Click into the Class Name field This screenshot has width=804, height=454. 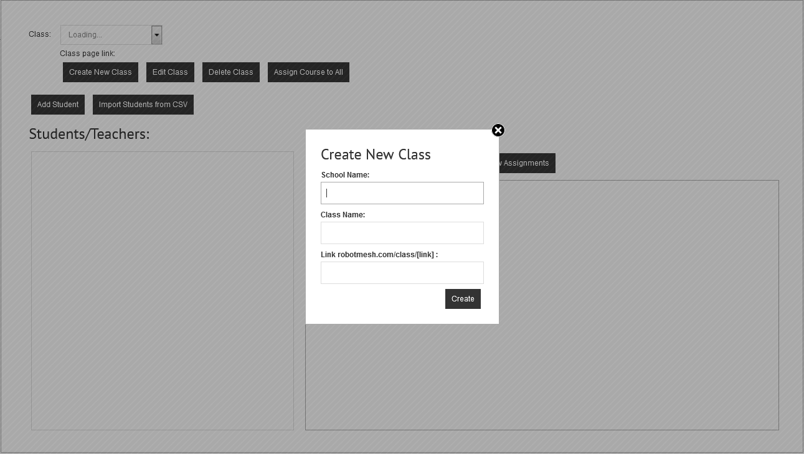click(x=402, y=233)
